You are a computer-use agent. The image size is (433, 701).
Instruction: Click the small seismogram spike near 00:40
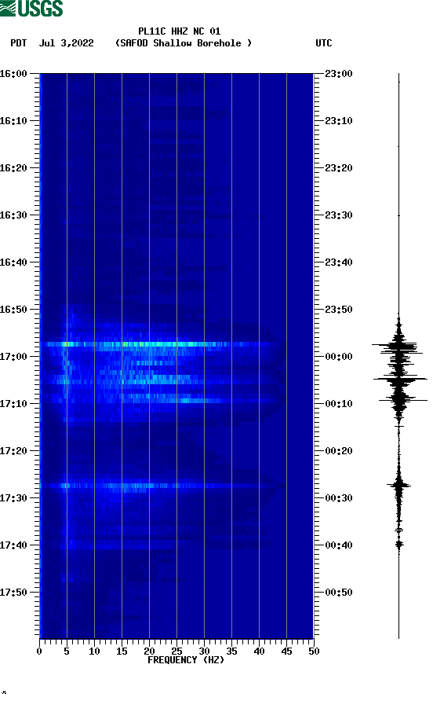[x=399, y=545]
